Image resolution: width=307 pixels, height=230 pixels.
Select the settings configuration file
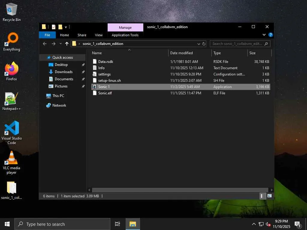181,74
